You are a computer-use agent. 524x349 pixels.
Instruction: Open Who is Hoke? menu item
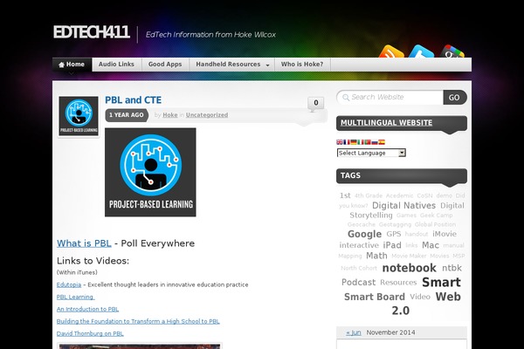click(x=302, y=64)
